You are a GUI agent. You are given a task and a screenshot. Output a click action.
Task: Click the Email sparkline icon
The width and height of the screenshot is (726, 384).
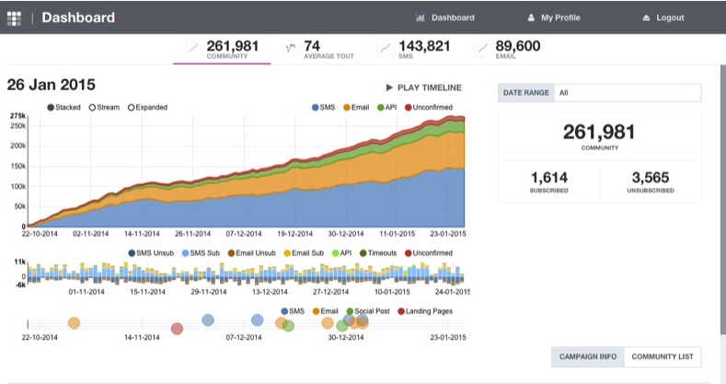point(482,48)
